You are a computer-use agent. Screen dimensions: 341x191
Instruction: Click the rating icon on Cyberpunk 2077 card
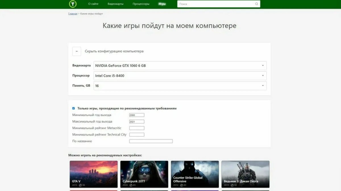(131, 185)
